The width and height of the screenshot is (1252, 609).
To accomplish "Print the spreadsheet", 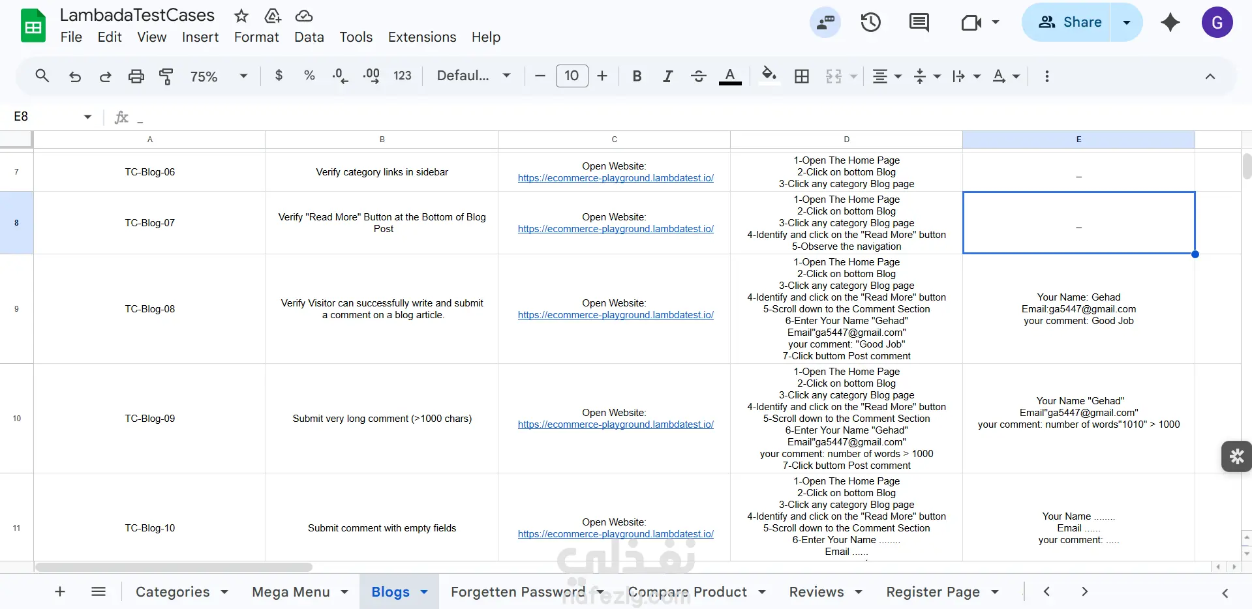I will pos(136,76).
